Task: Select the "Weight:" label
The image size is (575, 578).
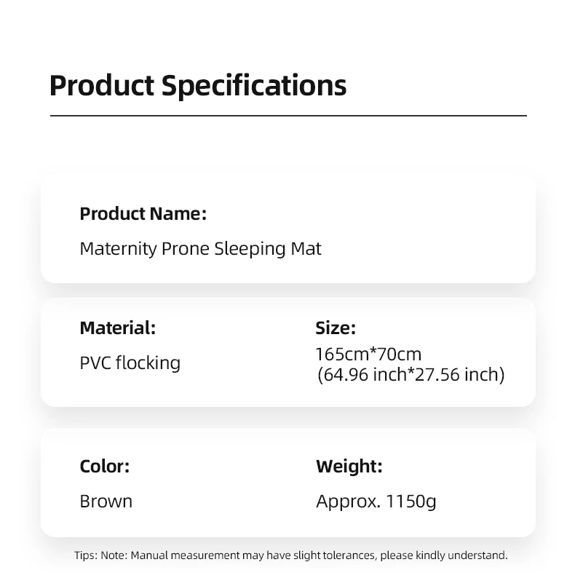Action: click(349, 466)
